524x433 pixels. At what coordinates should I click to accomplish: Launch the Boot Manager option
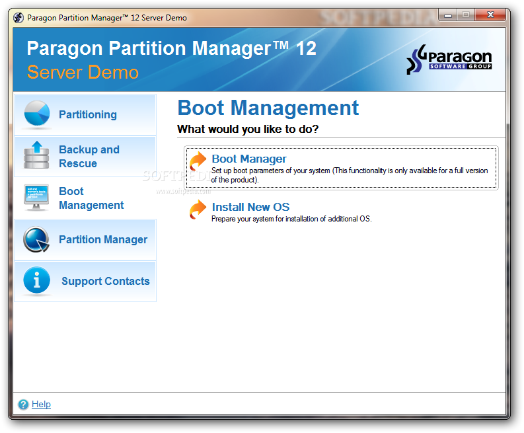341,168
